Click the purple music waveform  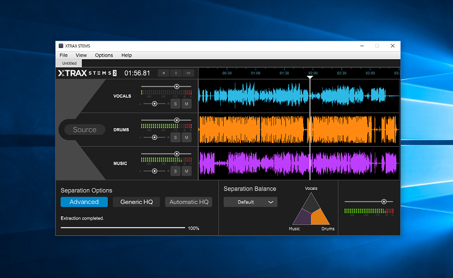[x=299, y=163]
